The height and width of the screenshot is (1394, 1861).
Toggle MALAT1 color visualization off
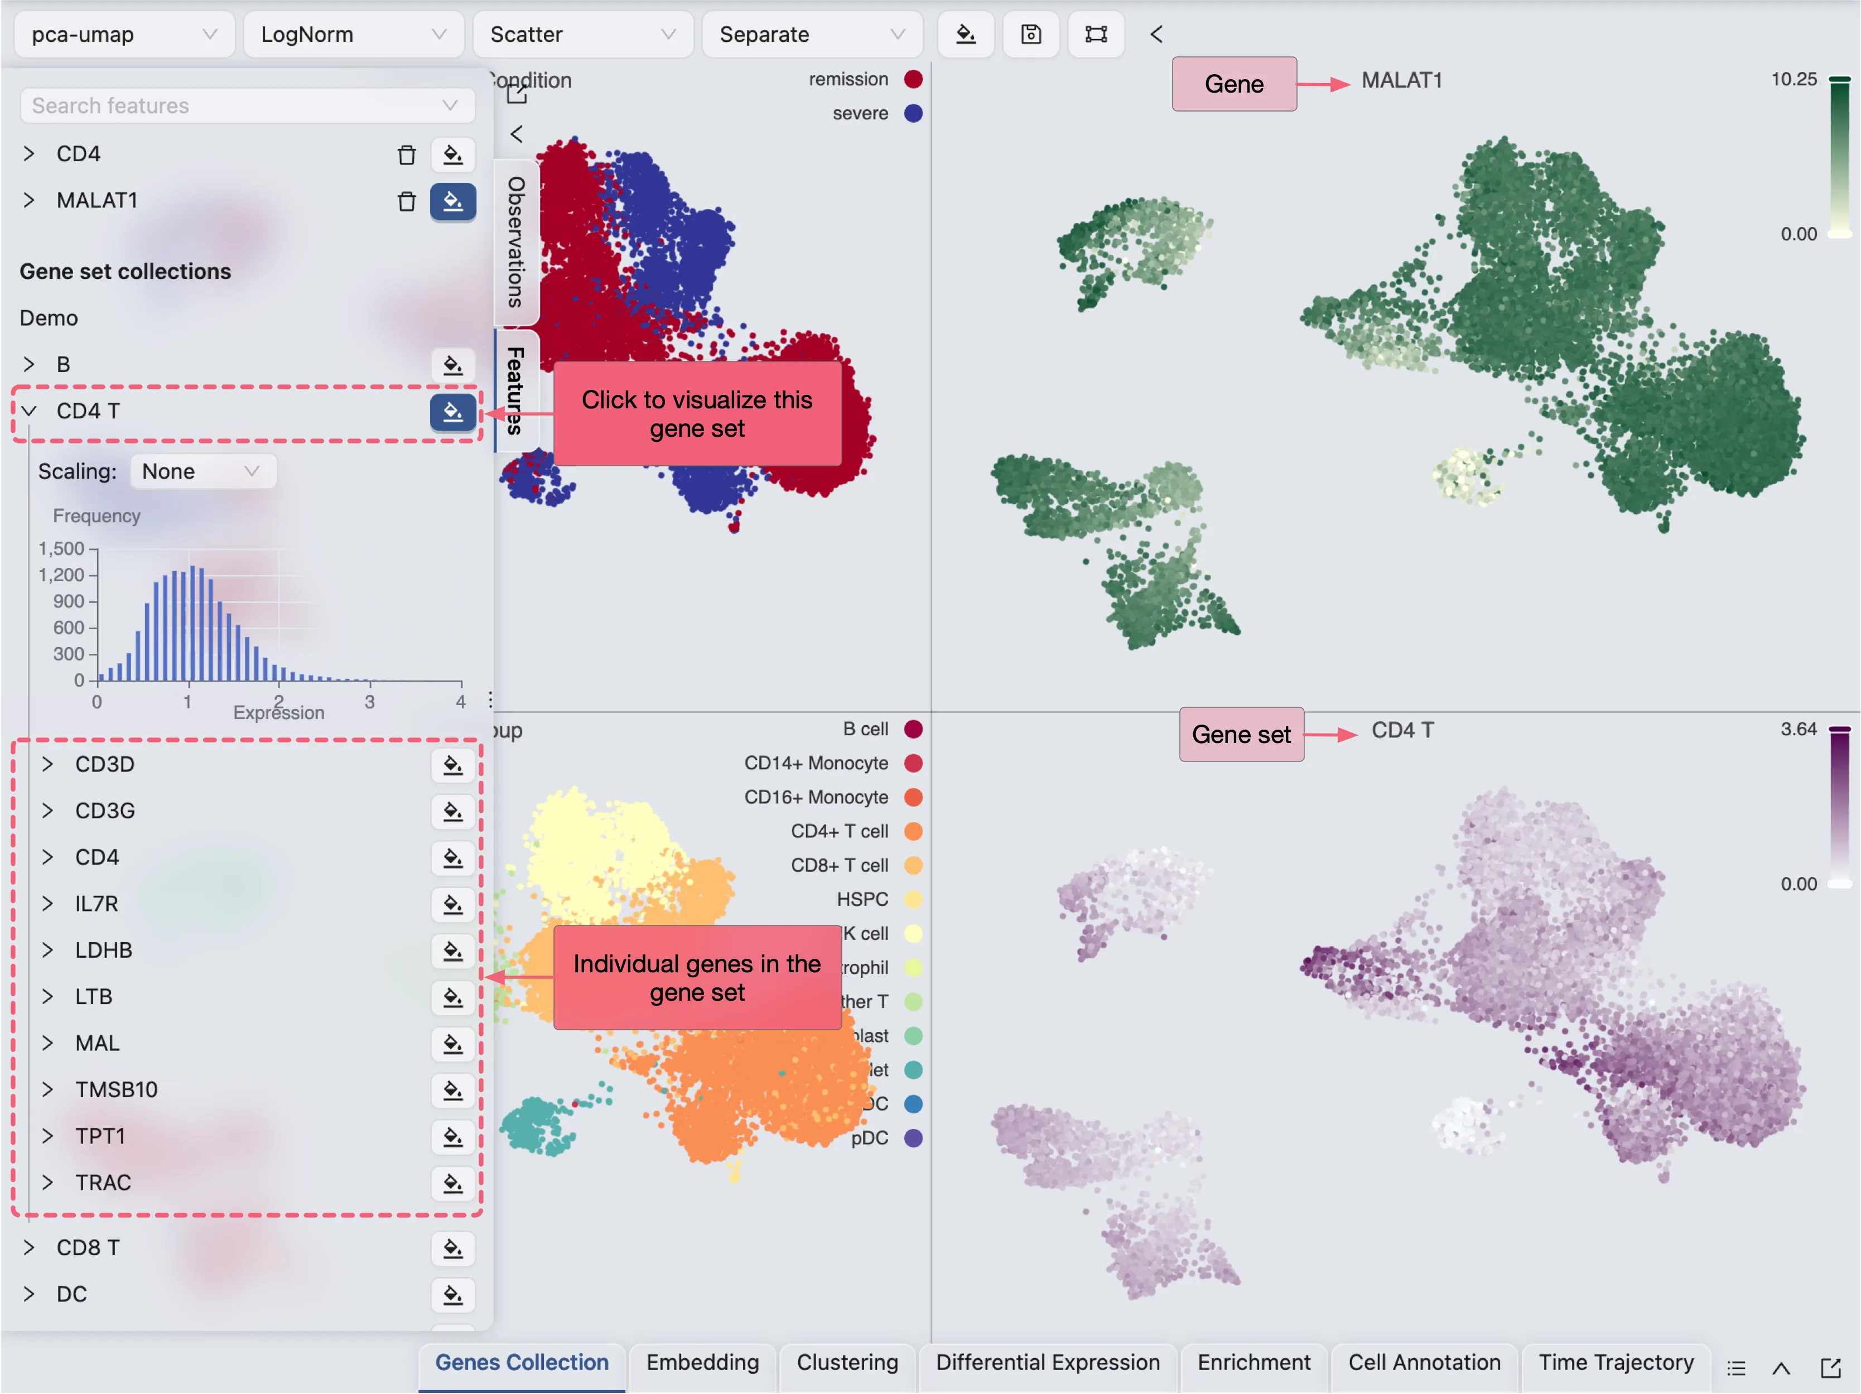452,202
